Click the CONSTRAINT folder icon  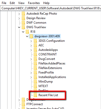click(35, 54)
